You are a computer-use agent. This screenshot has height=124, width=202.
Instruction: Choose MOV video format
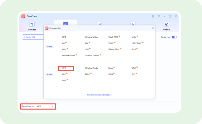click(x=134, y=37)
